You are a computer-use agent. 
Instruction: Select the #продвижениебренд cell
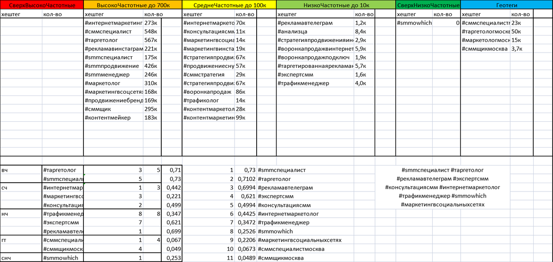click(113, 101)
